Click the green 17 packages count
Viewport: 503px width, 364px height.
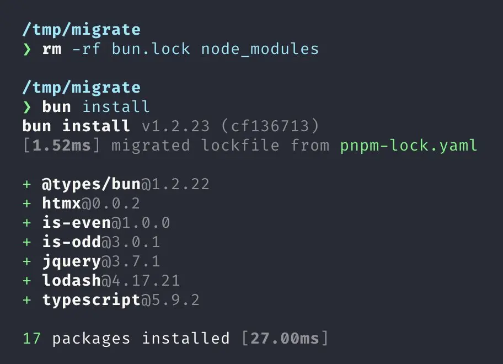(32, 339)
